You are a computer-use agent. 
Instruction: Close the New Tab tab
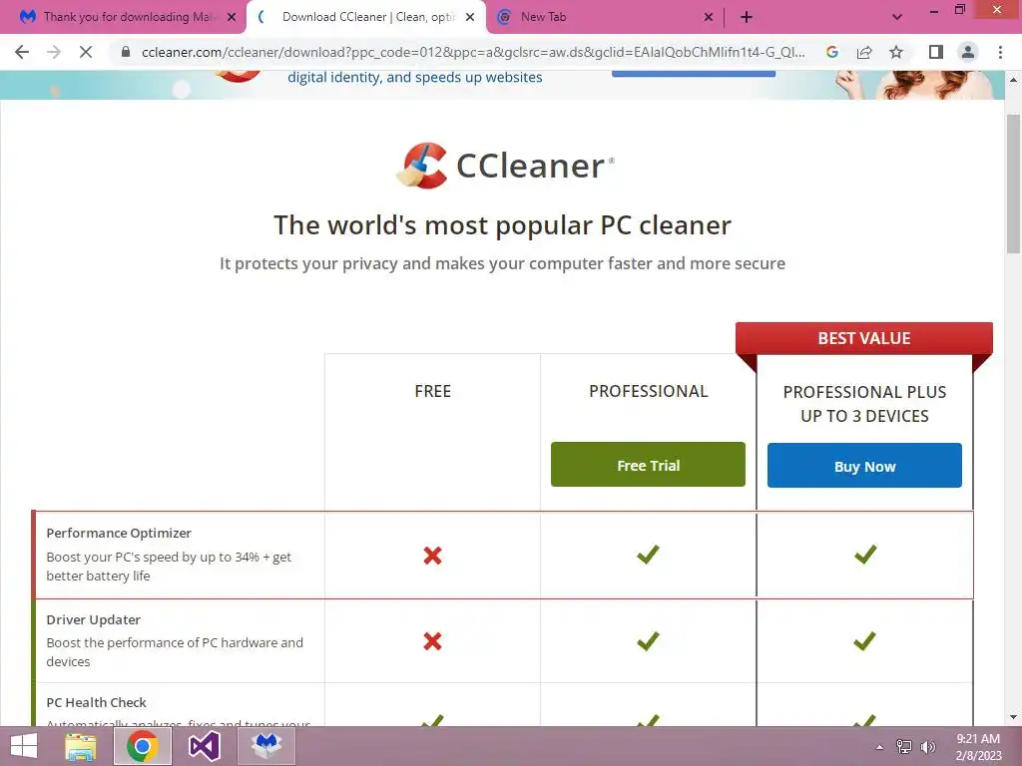click(x=709, y=17)
